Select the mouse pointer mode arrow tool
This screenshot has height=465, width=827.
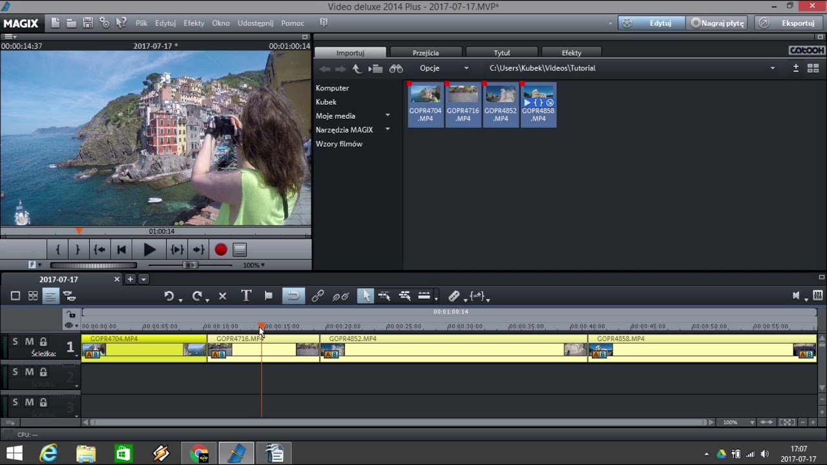(366, 296)
